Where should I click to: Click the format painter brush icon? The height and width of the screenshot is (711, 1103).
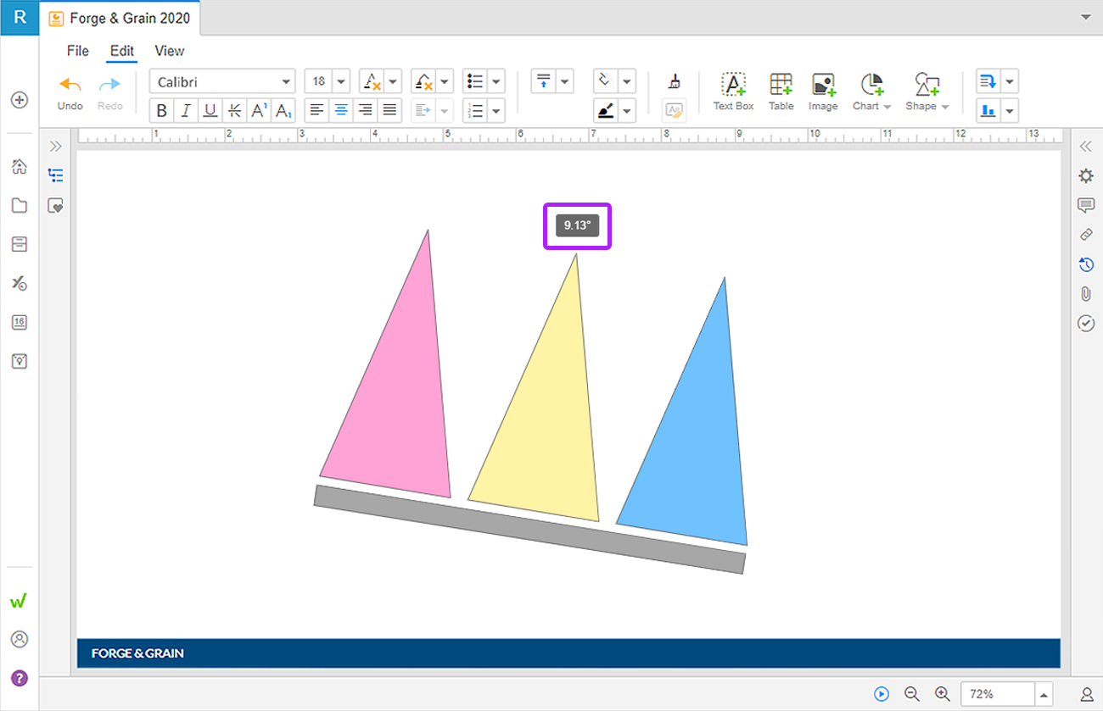pyautogui.click(x=674, y=81)
